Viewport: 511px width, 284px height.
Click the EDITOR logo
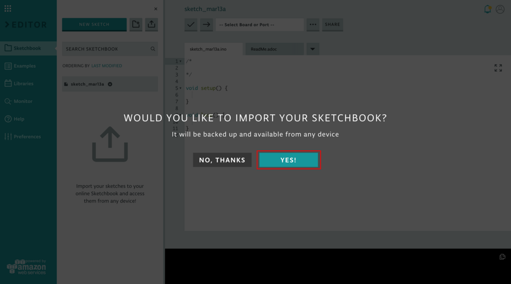26,25
